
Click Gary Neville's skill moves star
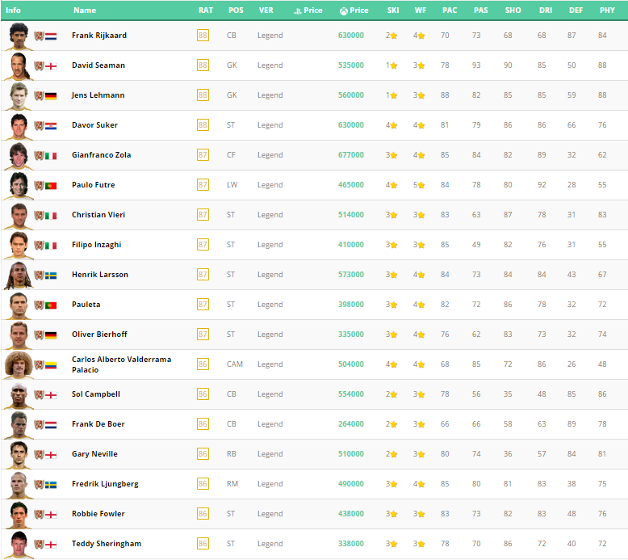pos(394,455)
